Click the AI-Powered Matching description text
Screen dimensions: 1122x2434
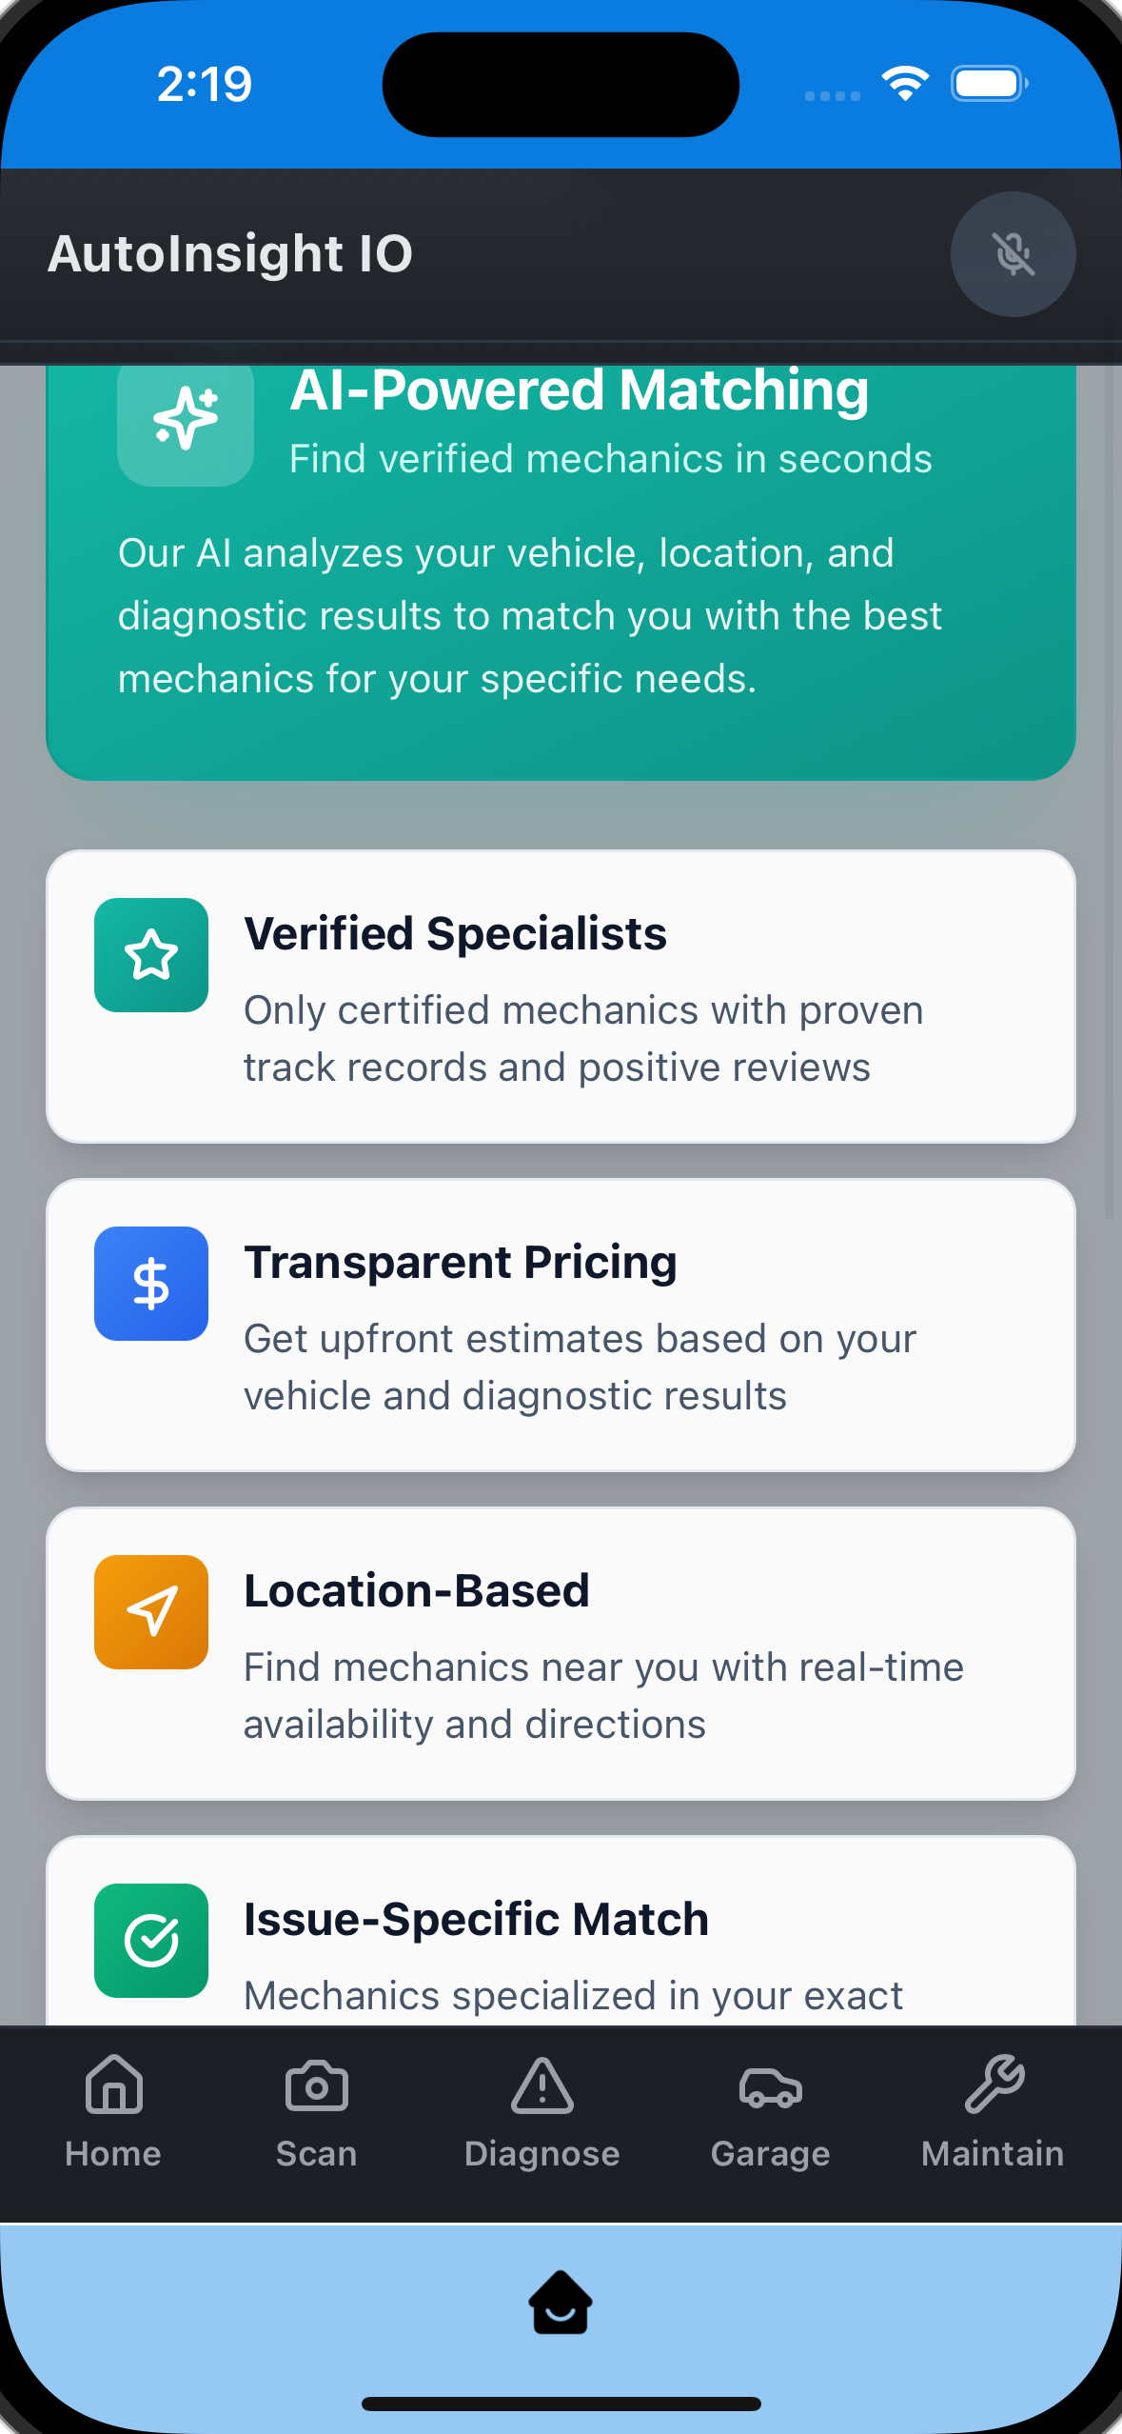click(561, 615)
